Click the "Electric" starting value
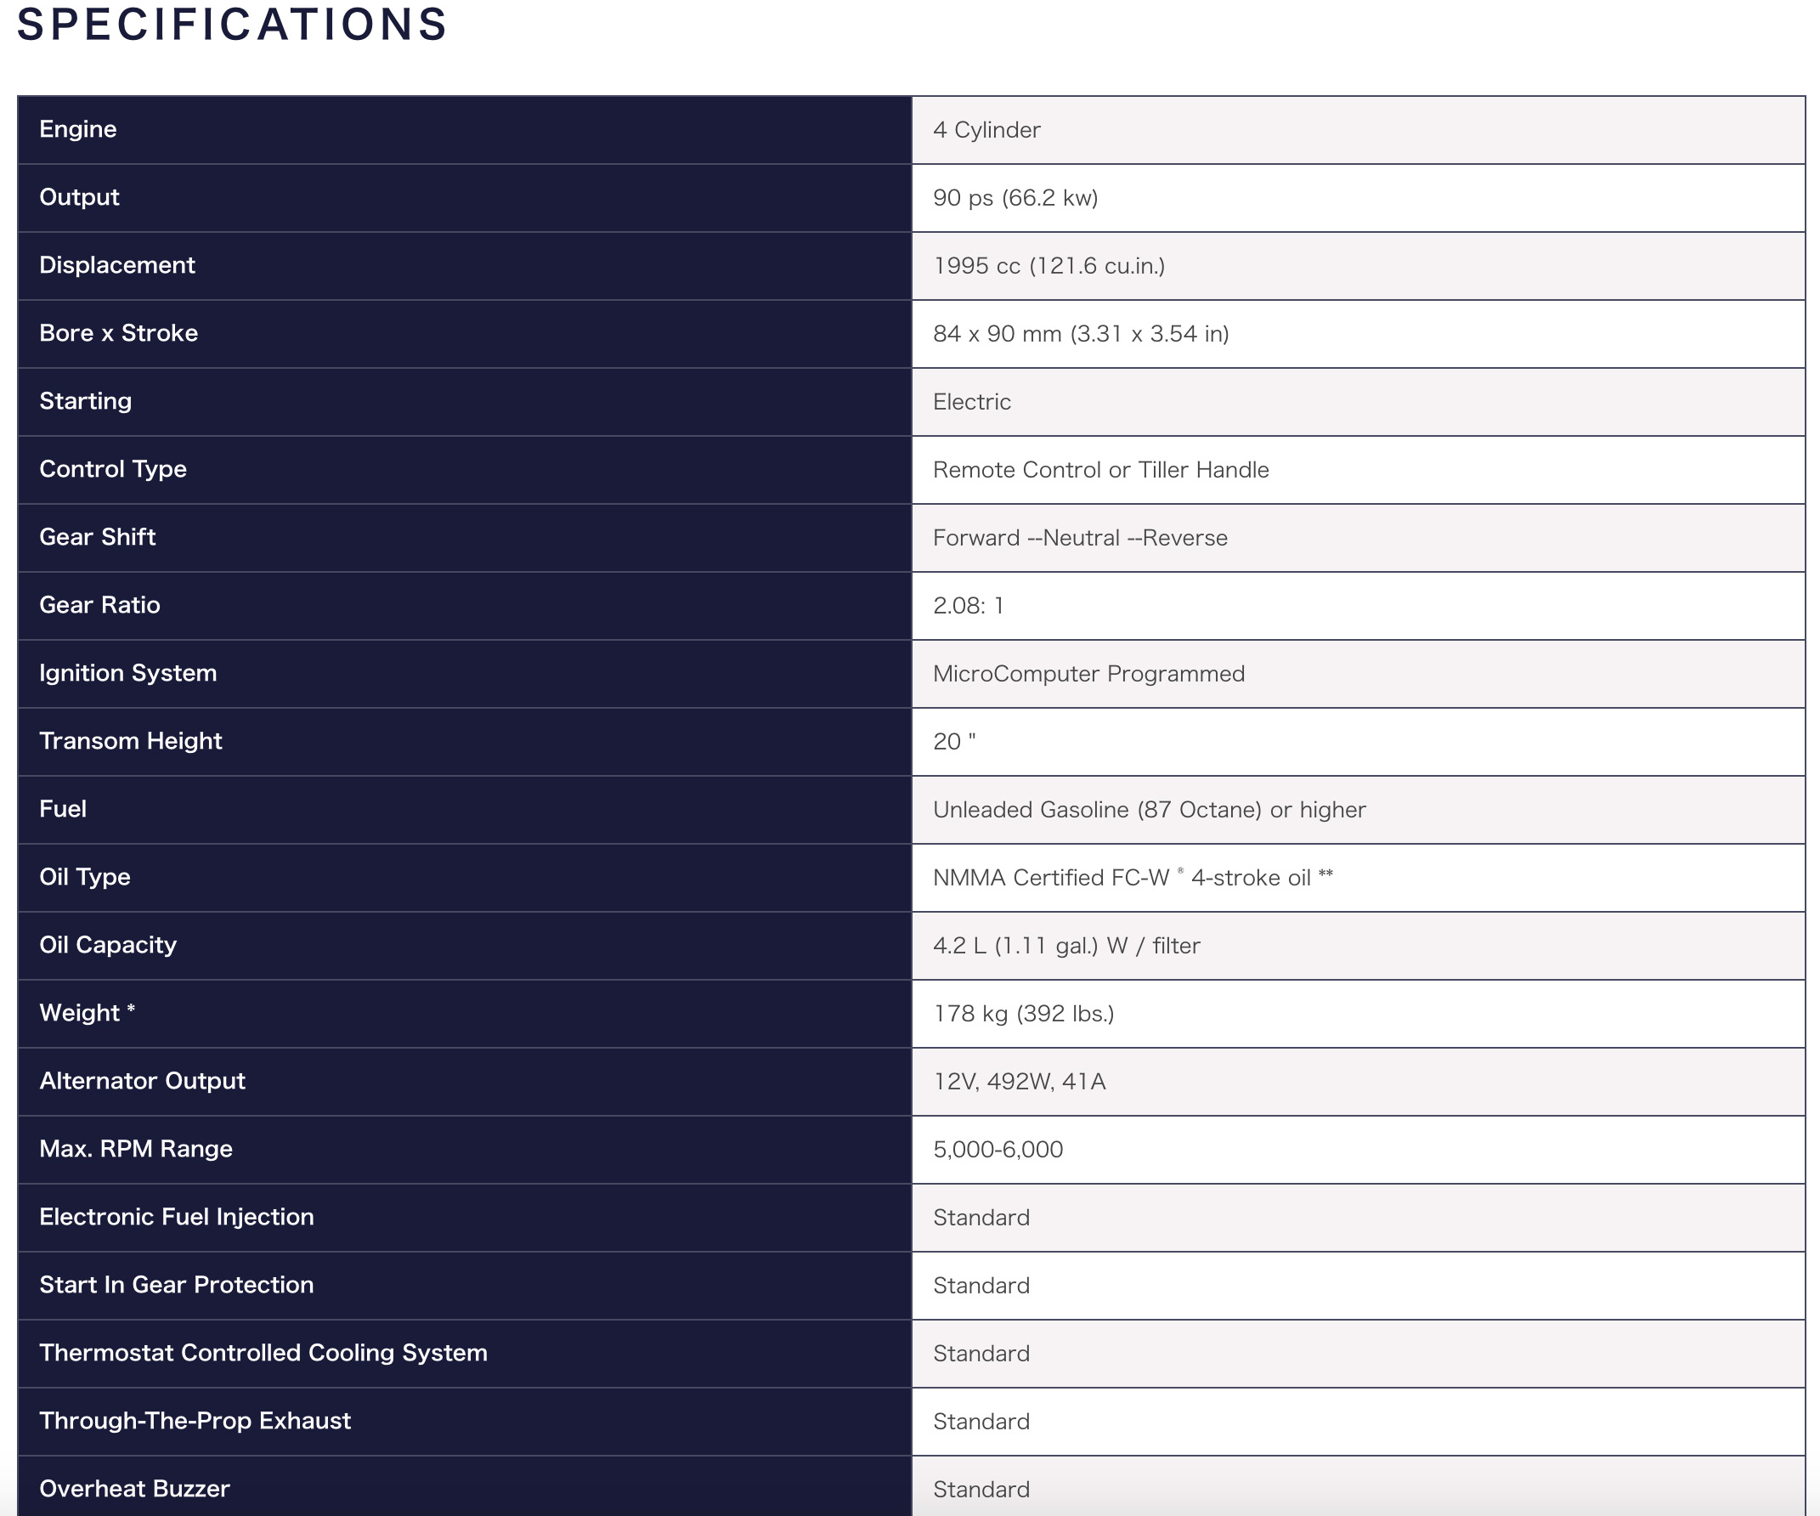Screen dimensions: 1820x1516 coord(971,402)
